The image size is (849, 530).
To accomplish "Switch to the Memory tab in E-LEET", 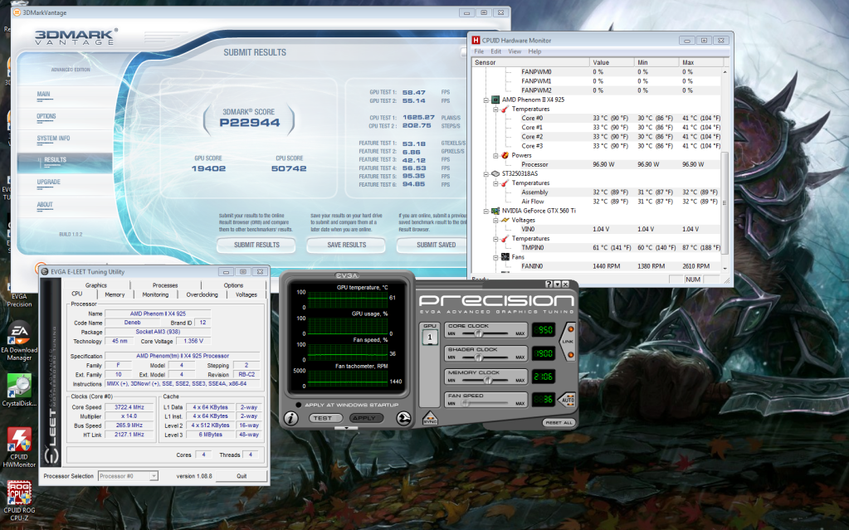I will [x=115, y=294].
